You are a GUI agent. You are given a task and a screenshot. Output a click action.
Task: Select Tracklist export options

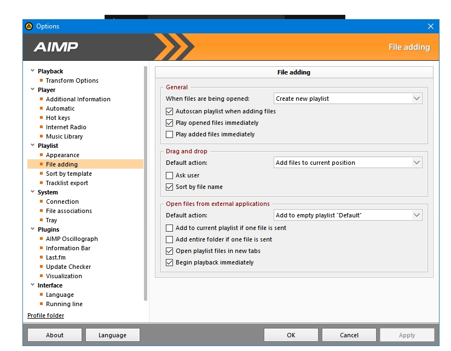coord(67,183)
